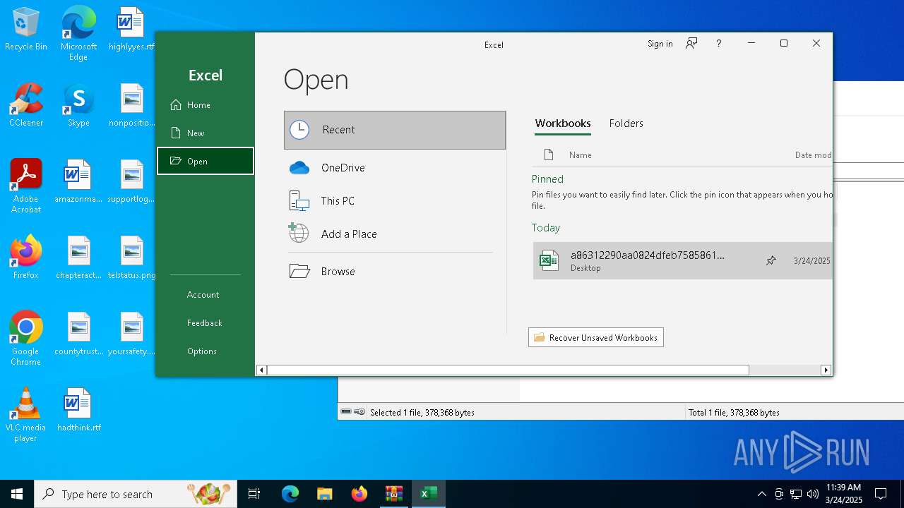Switch to the Folders tab
This screenshot has width=904, height=508.
pos(626,123)
